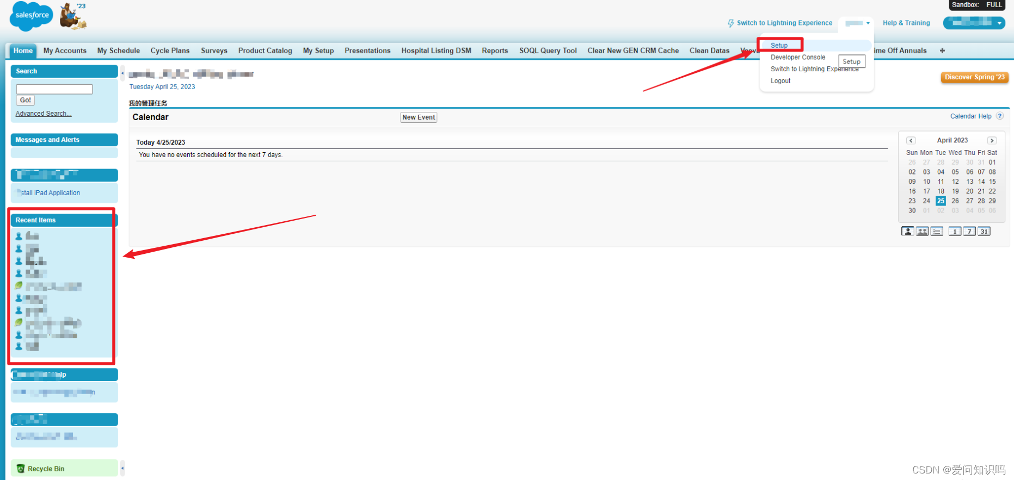
Task: Open the Product Catalog tab
Action: (x=265, y=51)
